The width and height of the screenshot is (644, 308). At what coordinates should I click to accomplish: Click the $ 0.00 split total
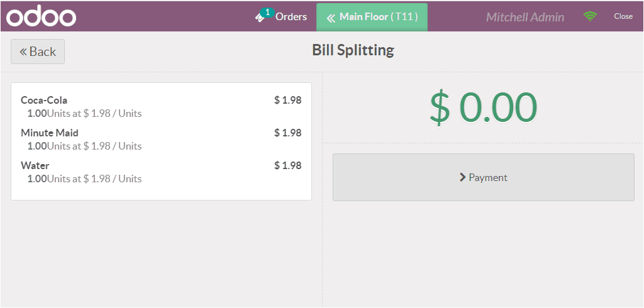(x=484, y=107)
